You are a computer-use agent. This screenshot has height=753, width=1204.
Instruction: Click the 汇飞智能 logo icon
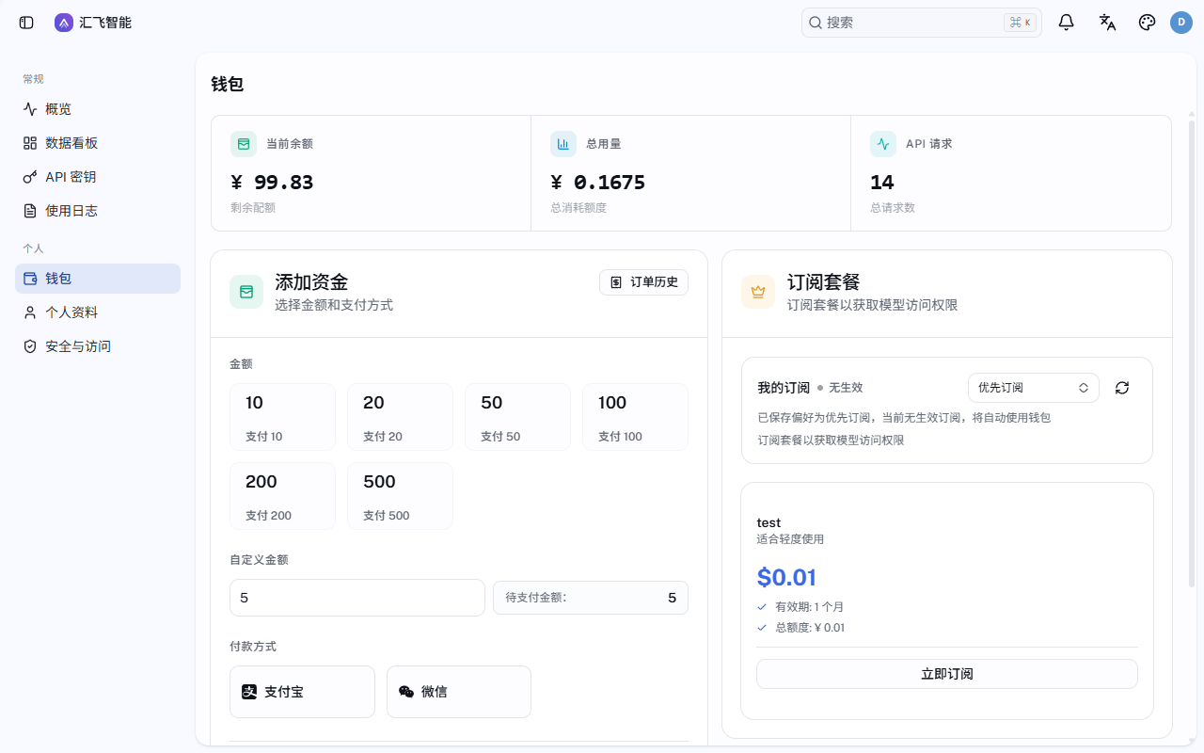click(x=64, y=23)
